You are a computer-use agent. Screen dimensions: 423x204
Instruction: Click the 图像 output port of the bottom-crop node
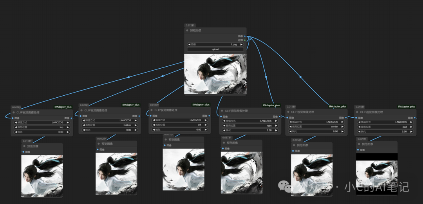tap(139, 116)
